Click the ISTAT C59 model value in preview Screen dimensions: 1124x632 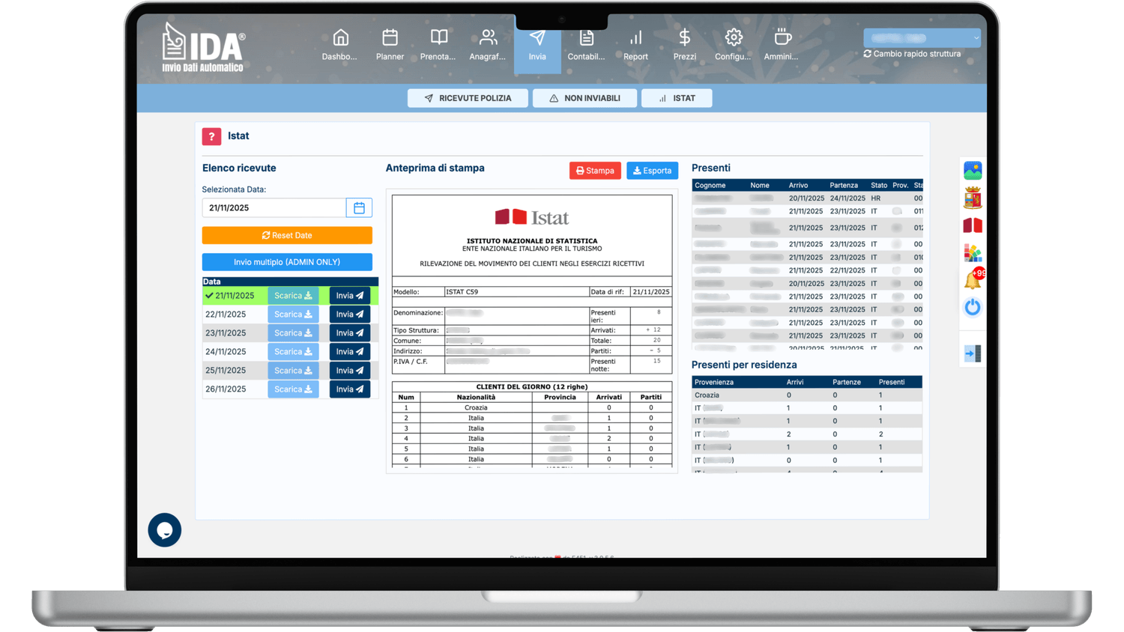pos(462,292)
